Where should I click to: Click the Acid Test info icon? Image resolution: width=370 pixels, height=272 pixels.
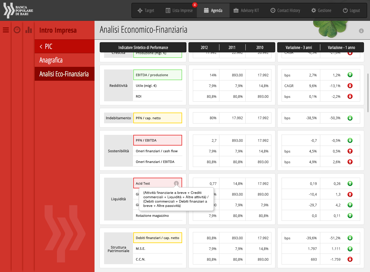pyautogui.click(x=176, y=183)
